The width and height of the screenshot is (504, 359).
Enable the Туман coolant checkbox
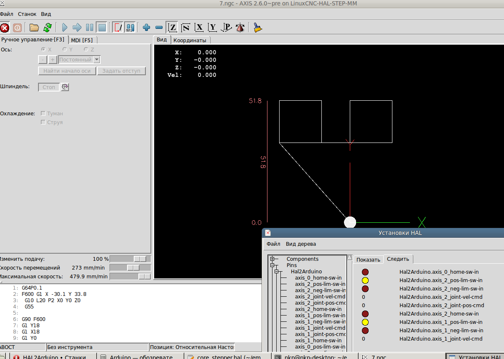(x=43, y=114)
